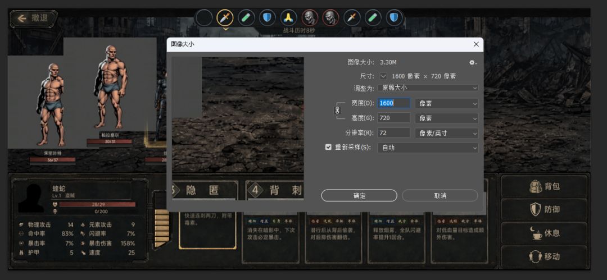The width and height of the screenshot is (607, 280).
Task: Click the 取消 cancel button
Action: [x=440, y=196]
